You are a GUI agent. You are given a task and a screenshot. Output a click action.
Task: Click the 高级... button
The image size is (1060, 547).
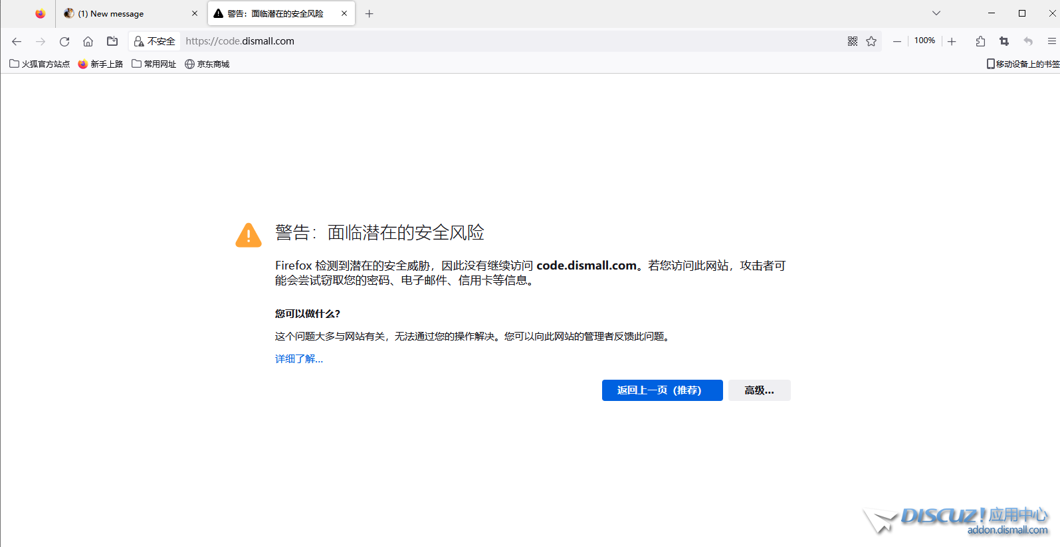pyautogui.click(x=759, y=390)
